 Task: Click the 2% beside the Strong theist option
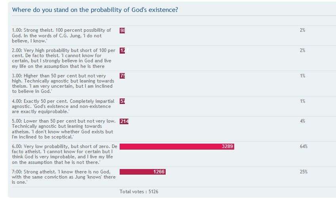[302, 30]
